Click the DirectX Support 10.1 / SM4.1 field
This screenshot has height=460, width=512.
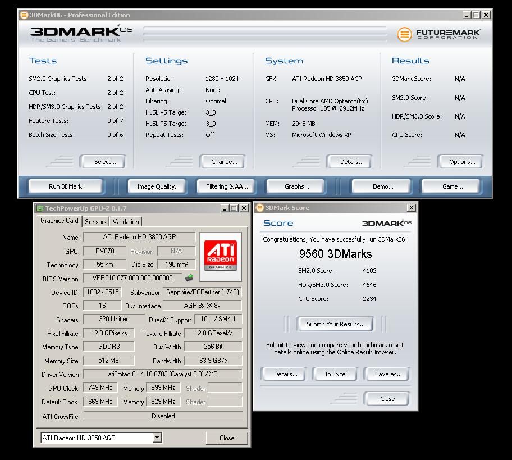coord(218,319)
